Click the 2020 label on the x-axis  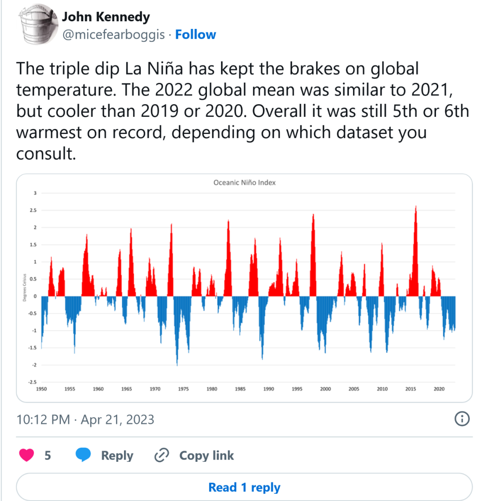pos(439,389)
